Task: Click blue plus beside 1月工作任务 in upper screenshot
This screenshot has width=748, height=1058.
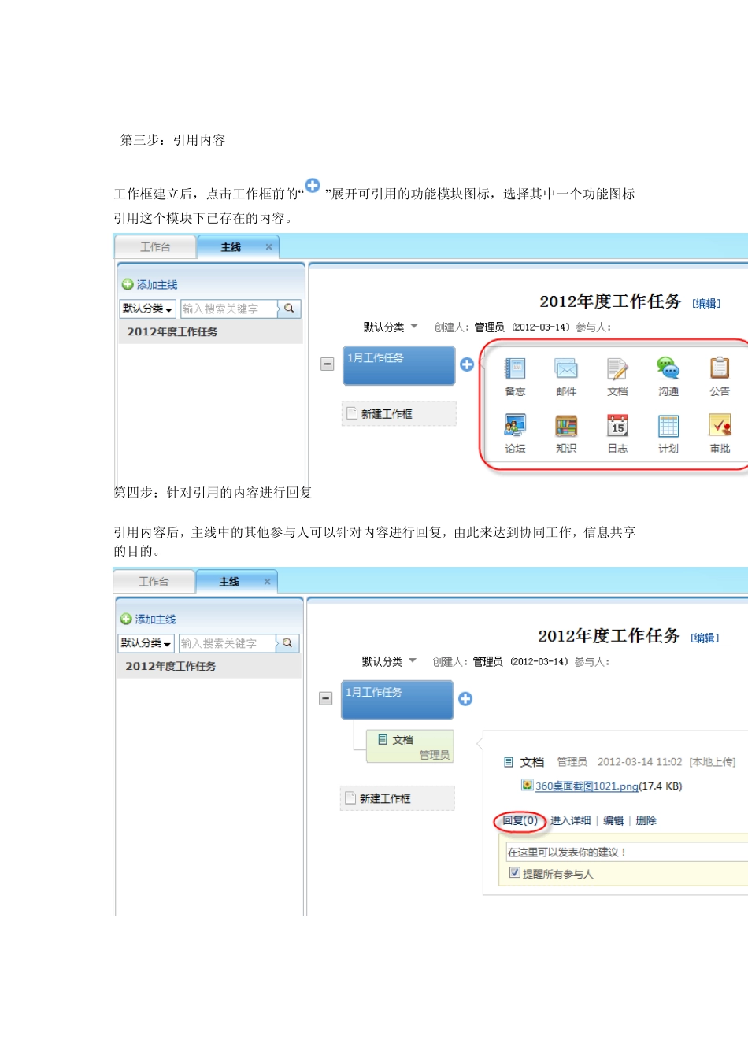Action: [x=467, y=364]
